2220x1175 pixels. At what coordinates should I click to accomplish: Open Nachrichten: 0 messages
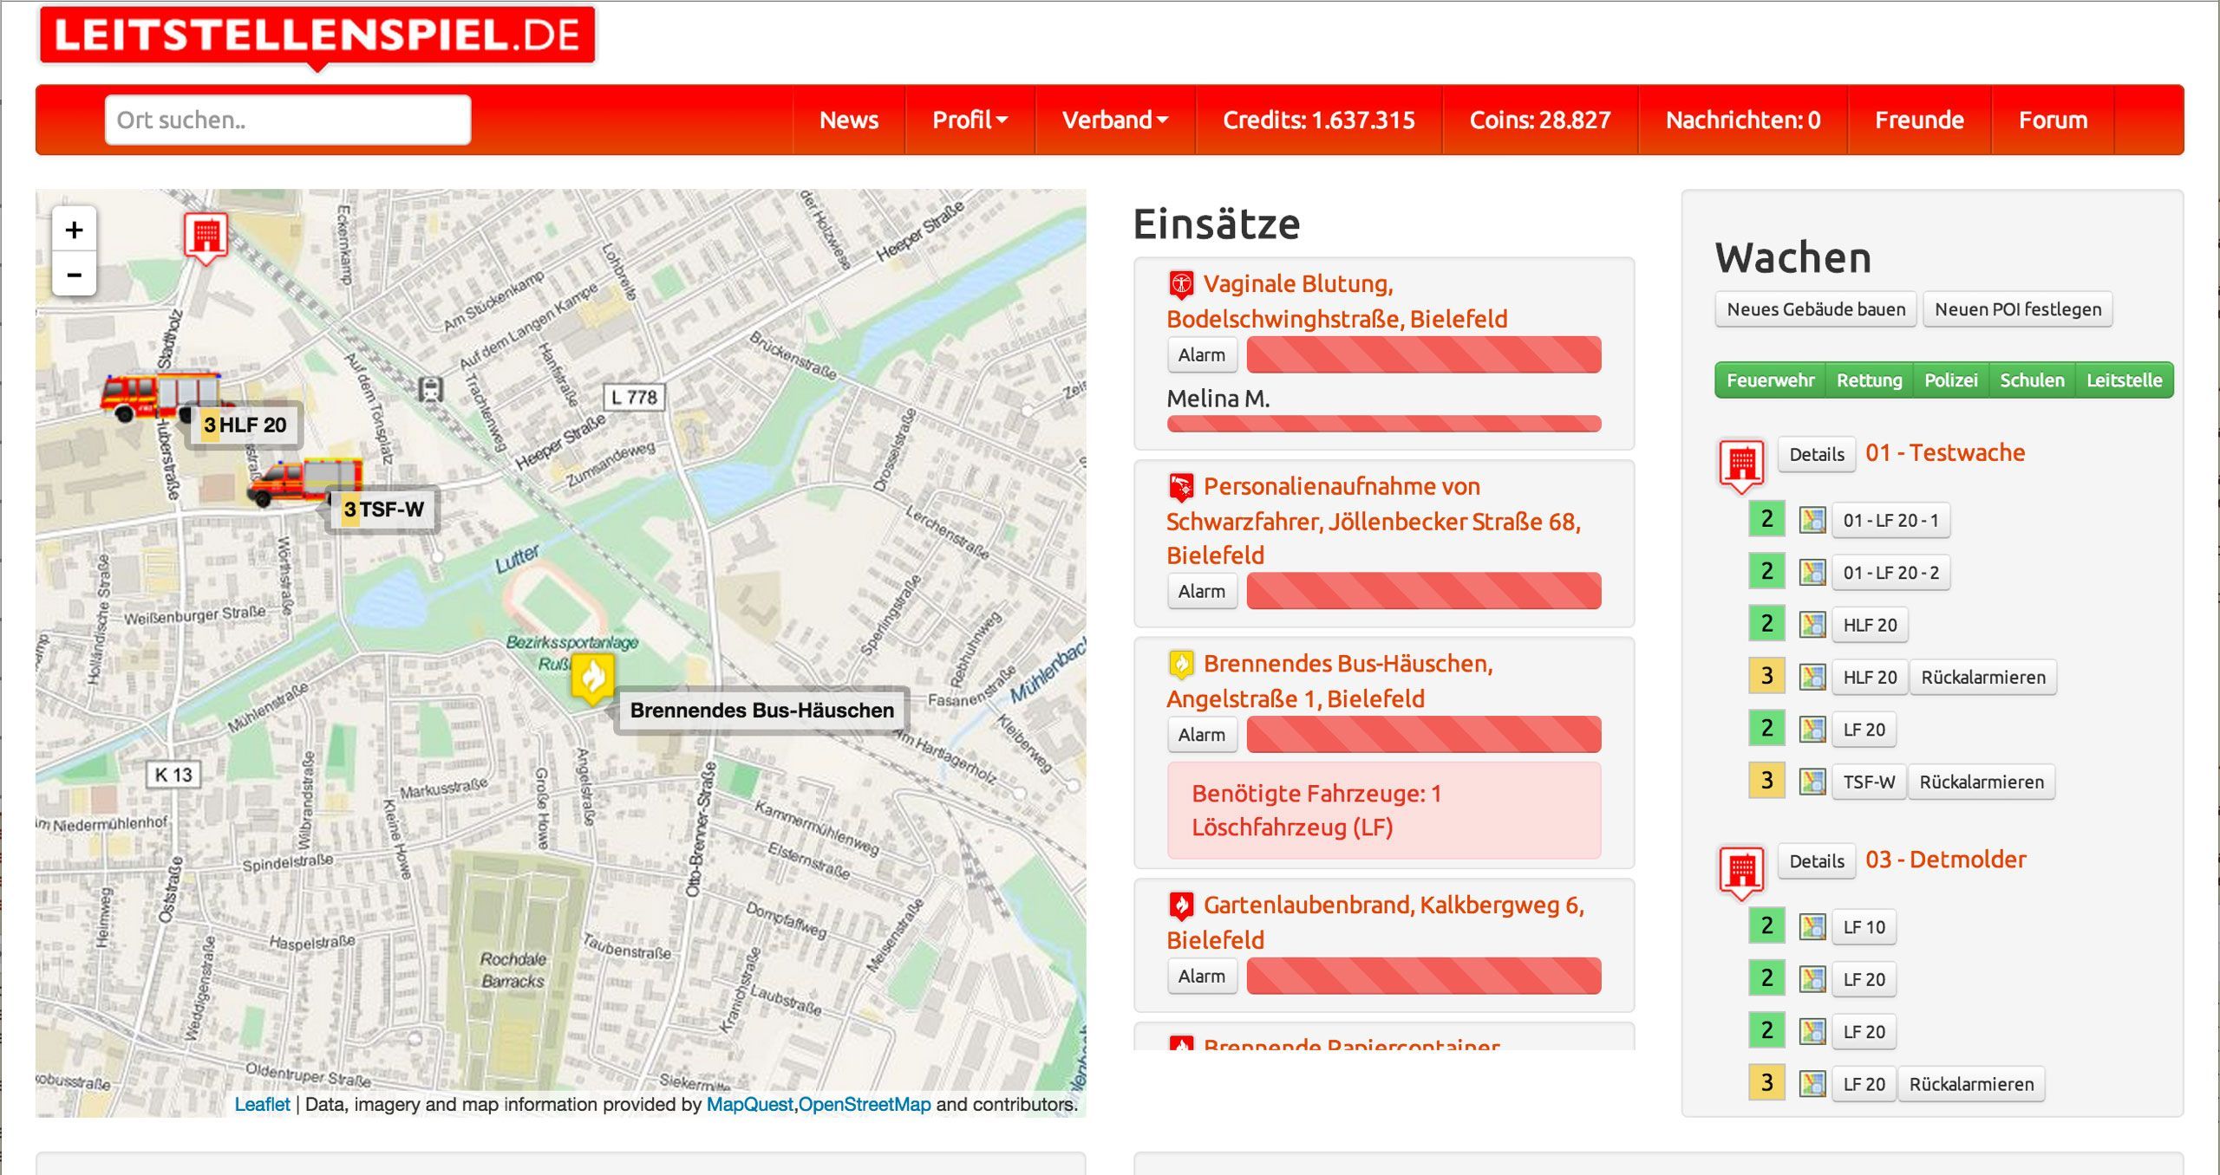tap(1742, 120)
